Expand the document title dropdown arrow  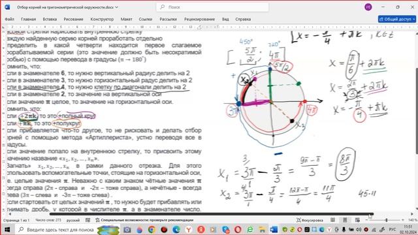pos(116,7)
